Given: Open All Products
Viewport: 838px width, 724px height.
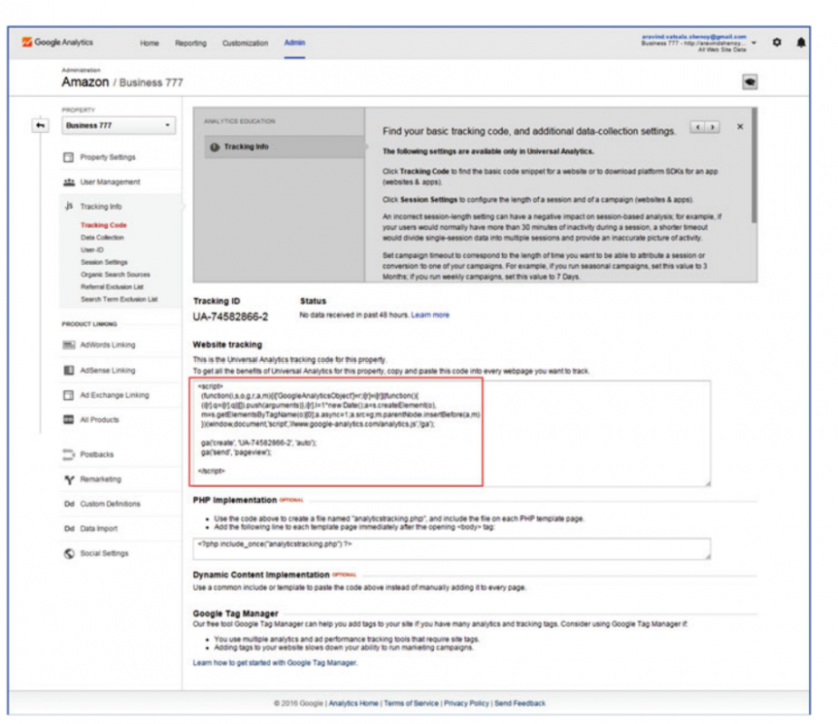Looking at the screenshot, I should pos(100,420).
